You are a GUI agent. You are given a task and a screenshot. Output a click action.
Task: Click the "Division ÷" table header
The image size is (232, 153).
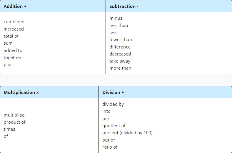tap(113, 92)
